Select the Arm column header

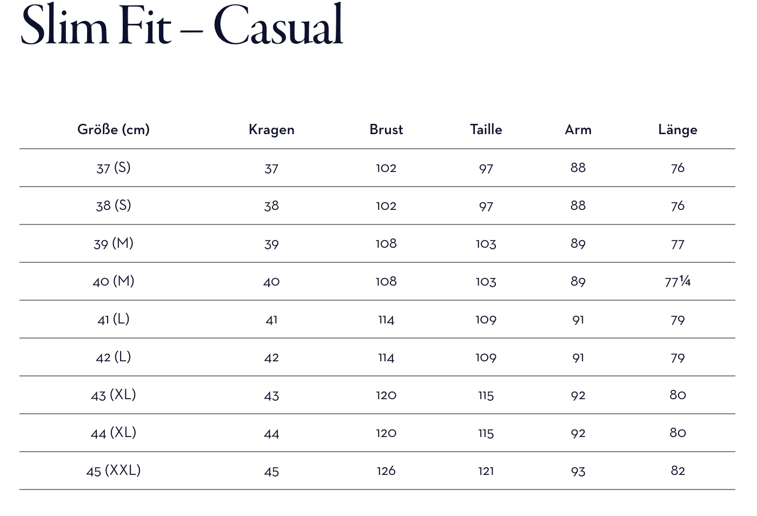(578, 129)
